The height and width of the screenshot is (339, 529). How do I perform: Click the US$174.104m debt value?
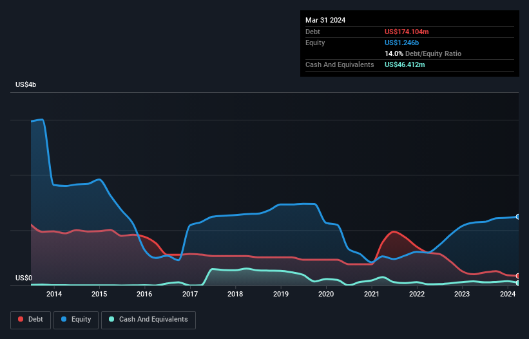point(407,32)
